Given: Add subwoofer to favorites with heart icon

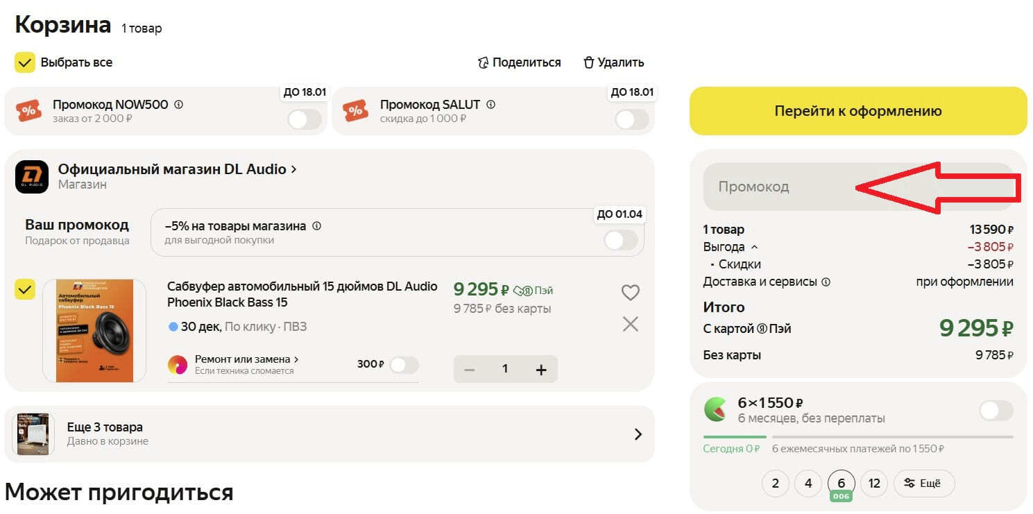Looking at the screenshot, I should point(630,293).
